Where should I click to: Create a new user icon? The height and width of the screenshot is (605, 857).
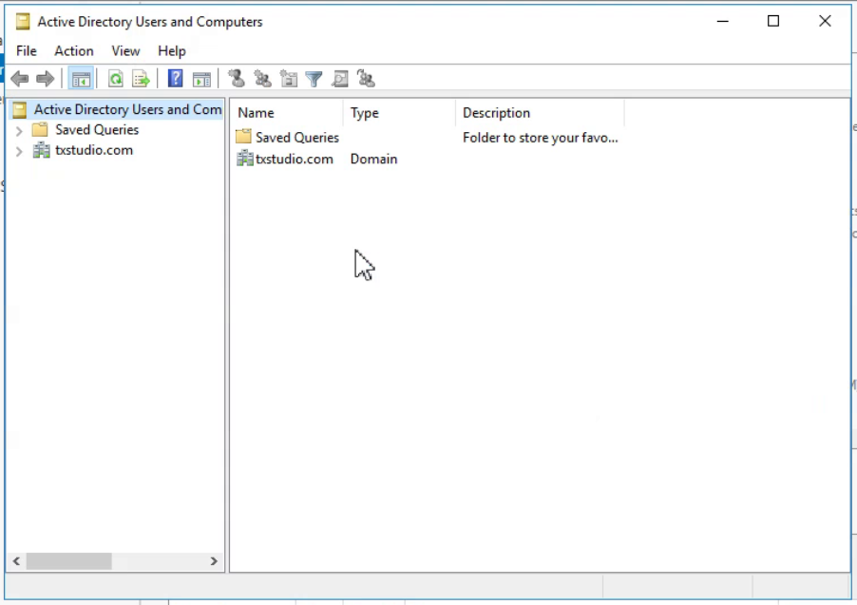[x=237, y=79]
